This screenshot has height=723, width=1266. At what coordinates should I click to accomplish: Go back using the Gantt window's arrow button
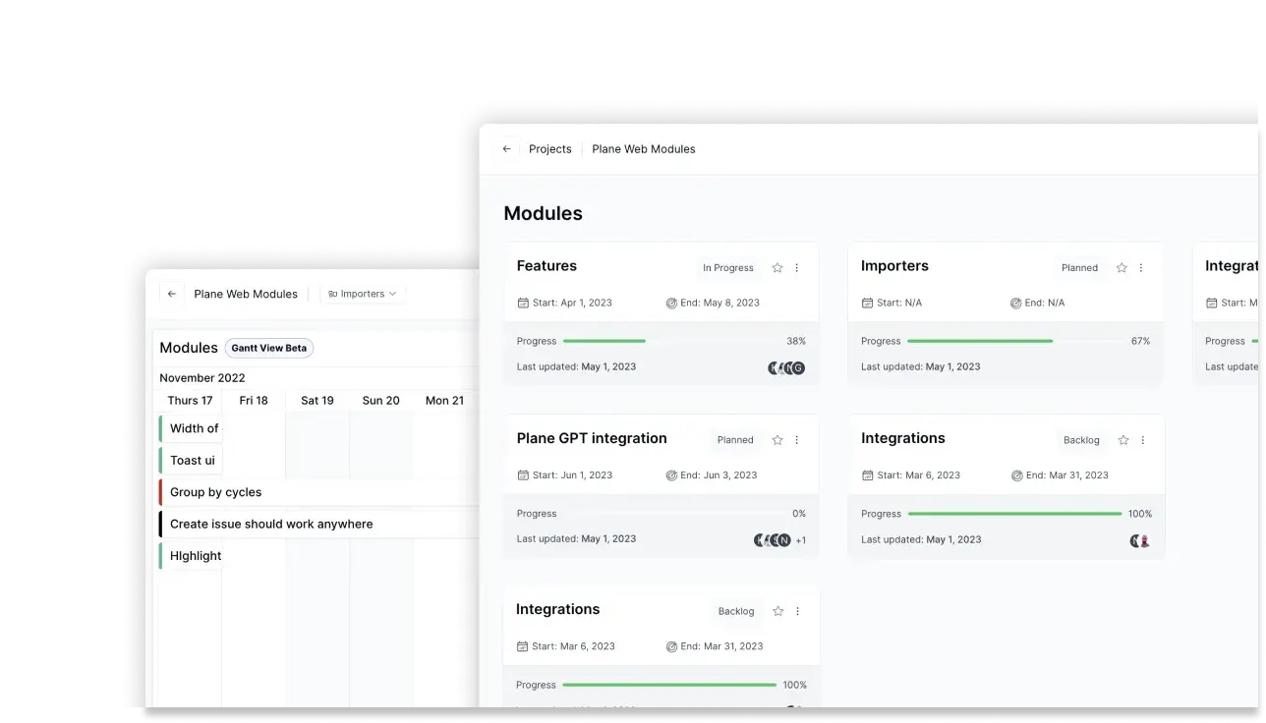point(172,294)
